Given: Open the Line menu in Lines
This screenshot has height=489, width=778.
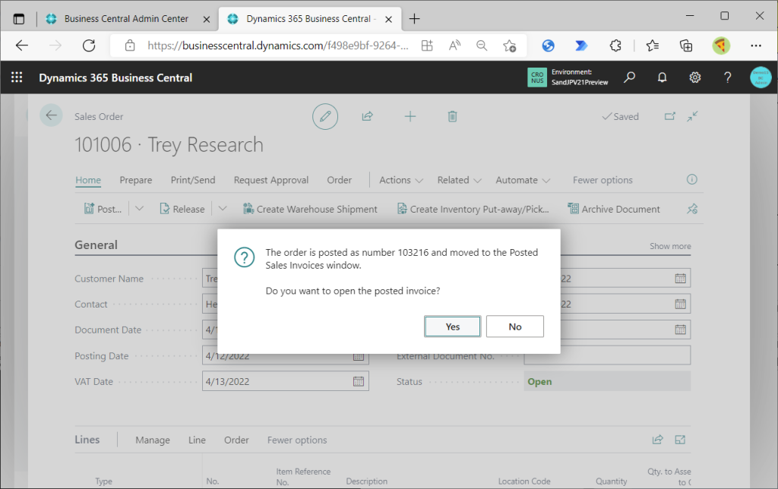Looking at the screenshot, I should 197,440.
